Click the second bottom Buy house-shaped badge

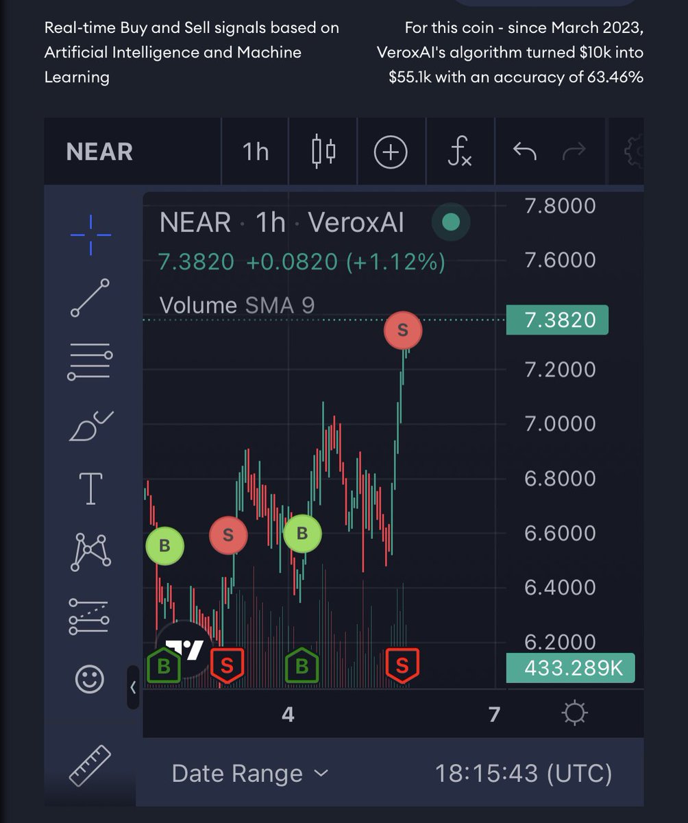tap(302, 665)
